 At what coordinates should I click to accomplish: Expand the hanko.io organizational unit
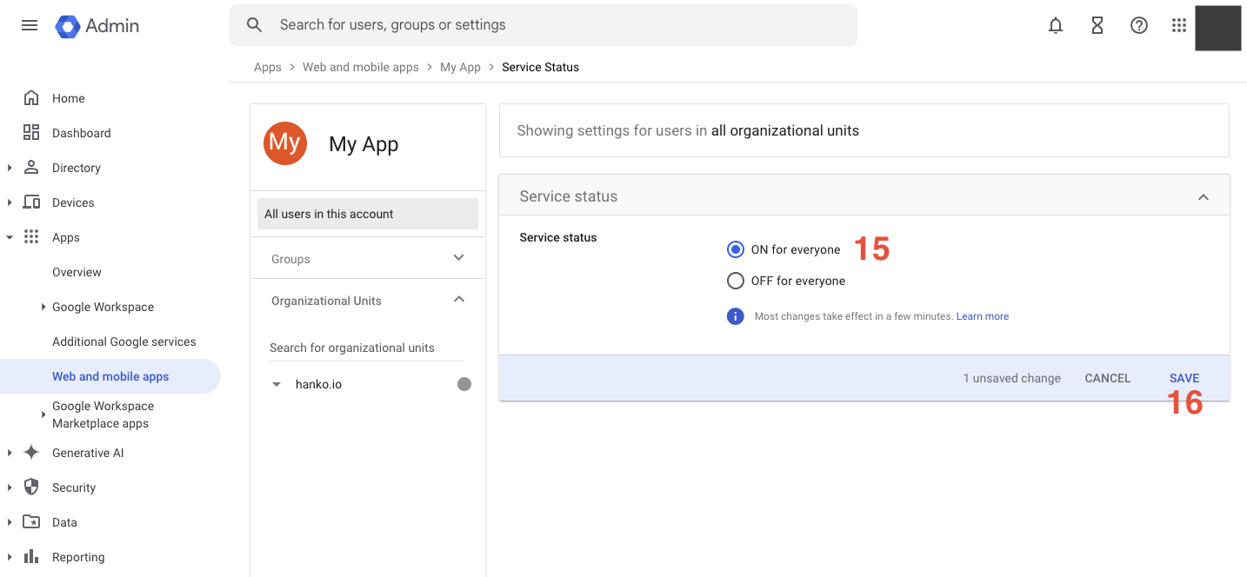point(277,384)
